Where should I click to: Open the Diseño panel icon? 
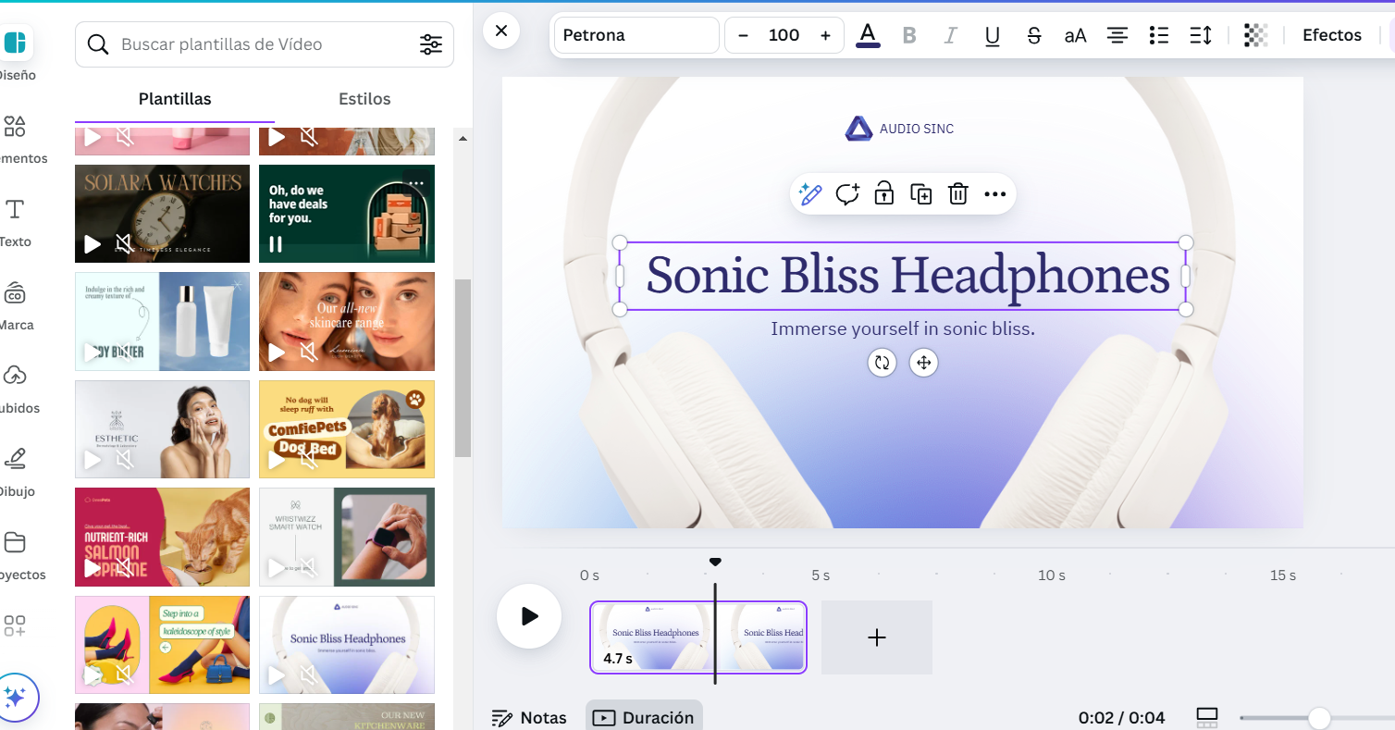tap(15, 43)
